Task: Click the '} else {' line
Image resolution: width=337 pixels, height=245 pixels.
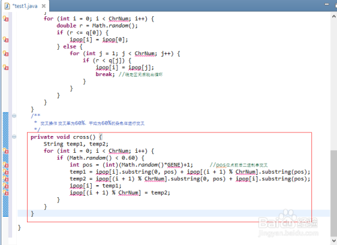Action: point(69,46)
